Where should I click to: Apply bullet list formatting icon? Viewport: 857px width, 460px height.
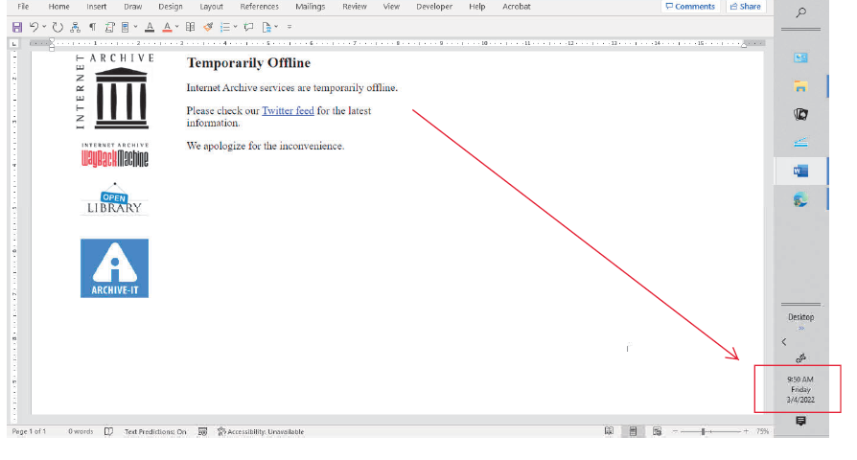click(x=224, y=27)
